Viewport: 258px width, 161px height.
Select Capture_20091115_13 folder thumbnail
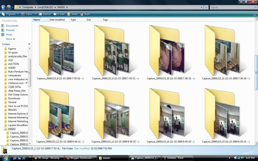pos(115,116)
